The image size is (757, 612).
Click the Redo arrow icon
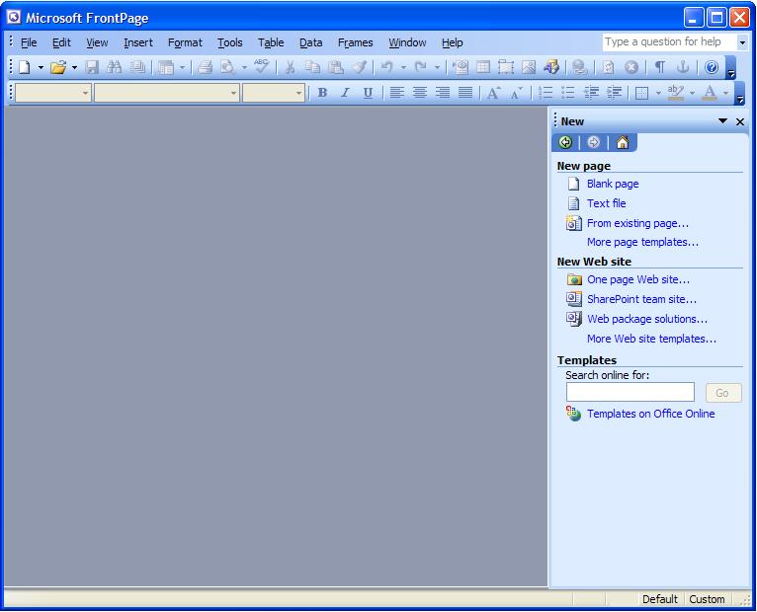pos(421,67)
